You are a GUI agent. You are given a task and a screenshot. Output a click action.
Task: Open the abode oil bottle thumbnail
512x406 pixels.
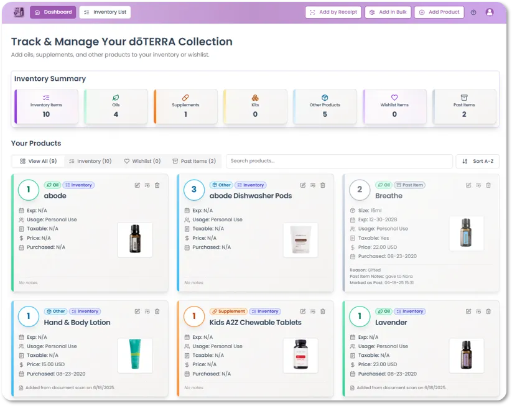(135, 239)
